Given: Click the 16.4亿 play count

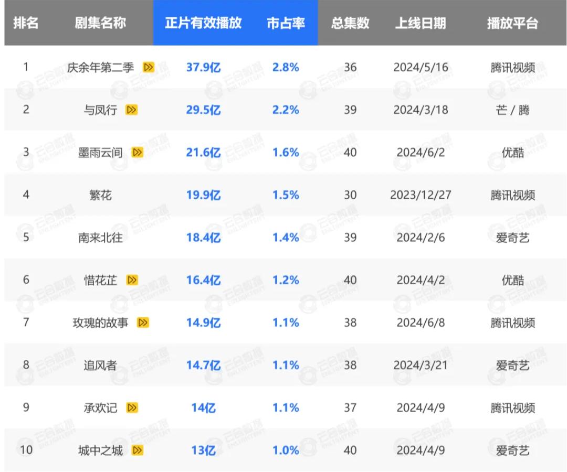Looking at the screenshot, I should tap(203, 280).
